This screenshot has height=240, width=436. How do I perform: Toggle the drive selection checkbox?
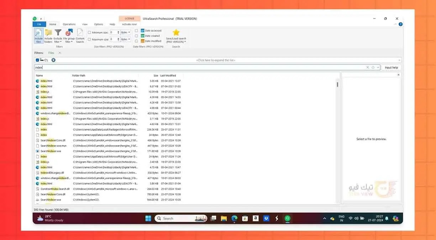(x=37, y=60)
